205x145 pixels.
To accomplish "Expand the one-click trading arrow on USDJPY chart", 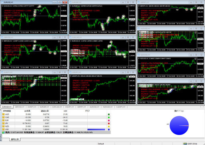I will click(x=71, y=76).
